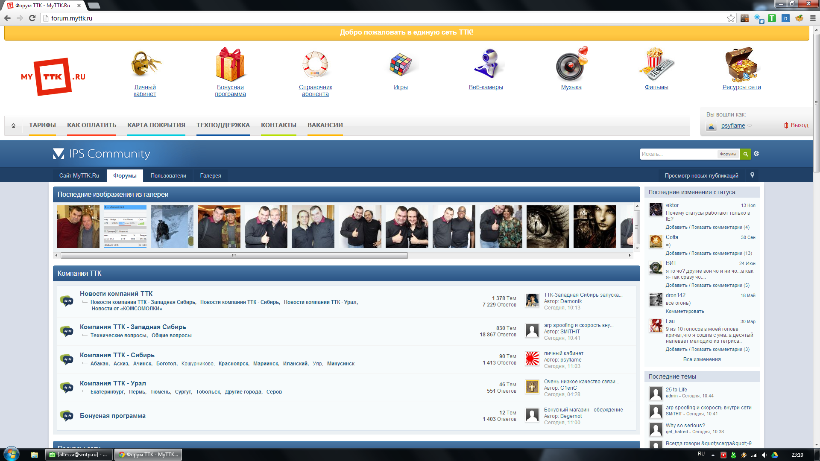Viewport: 820px width, 461px height.
Task: Click the Выход logout icon
Action: [786, 125]
